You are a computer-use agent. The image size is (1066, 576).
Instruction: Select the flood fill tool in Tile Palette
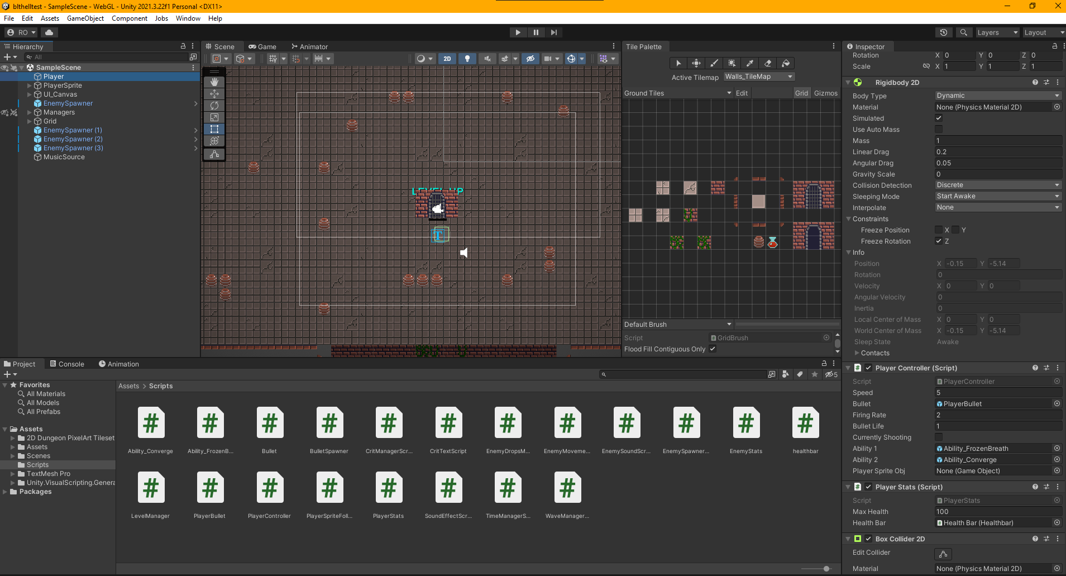(x=786, y=63)
